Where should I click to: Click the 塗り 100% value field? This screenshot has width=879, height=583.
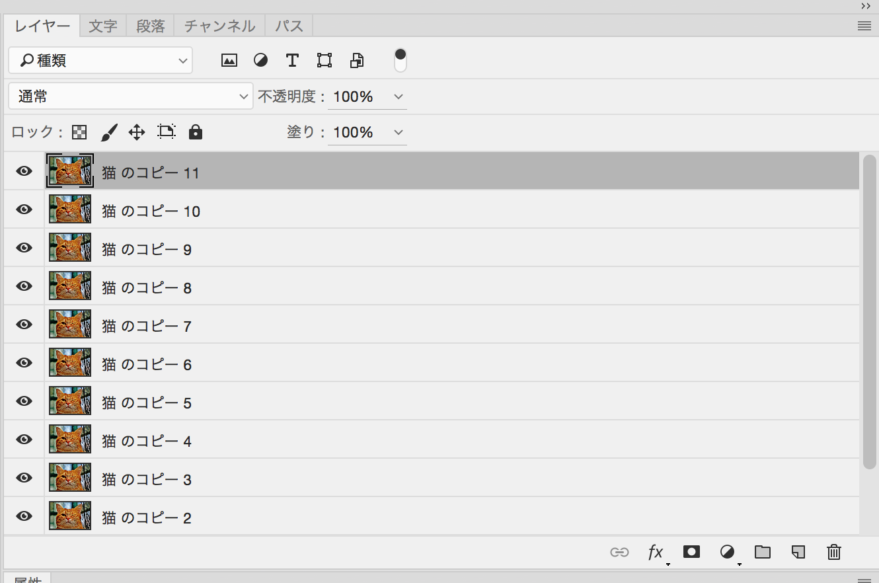click(x=354, y=132)
